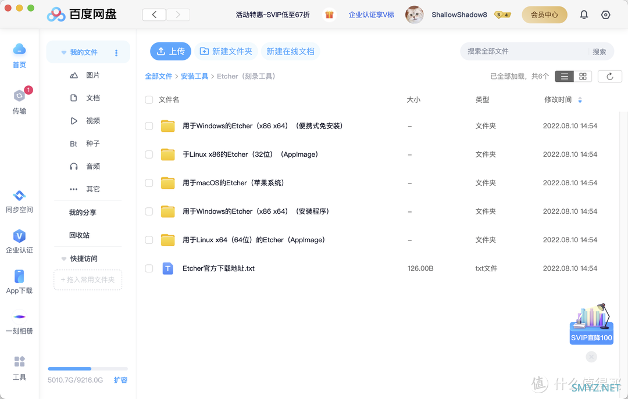Click folder icon for Linux x64 Etcher

(168, 240)
